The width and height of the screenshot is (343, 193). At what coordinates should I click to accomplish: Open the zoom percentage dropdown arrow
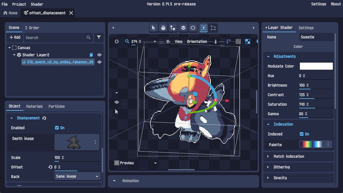click(x=155, y=41)
